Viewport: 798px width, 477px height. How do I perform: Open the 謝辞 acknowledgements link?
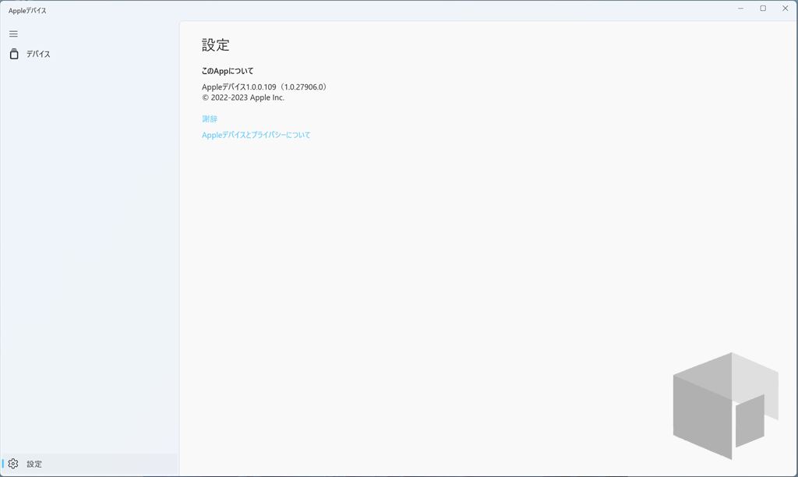point(210,118)
